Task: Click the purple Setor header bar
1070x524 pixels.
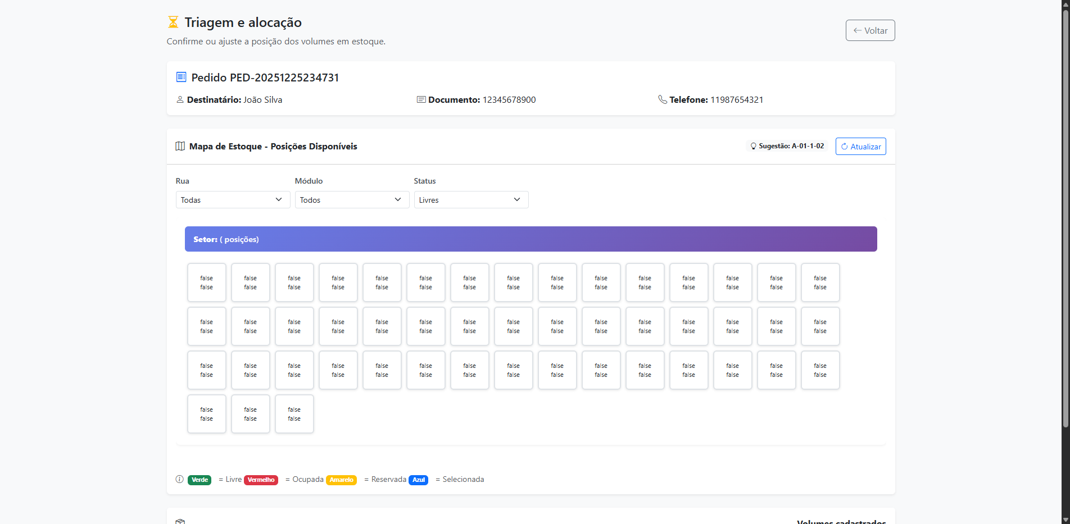Action: tap(531, 239)
